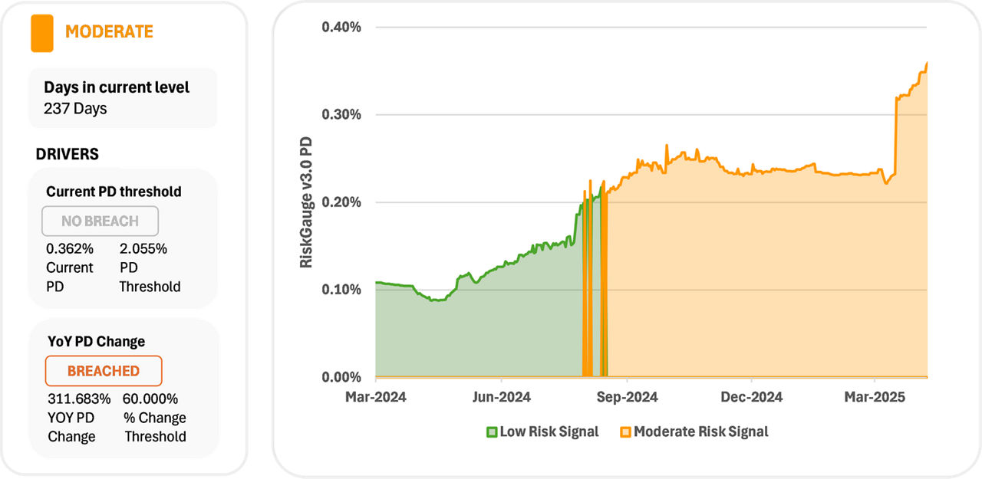Click the Dec-2024 x-axis label
Screen dimensions: 982x479
(x=752, y=397)
